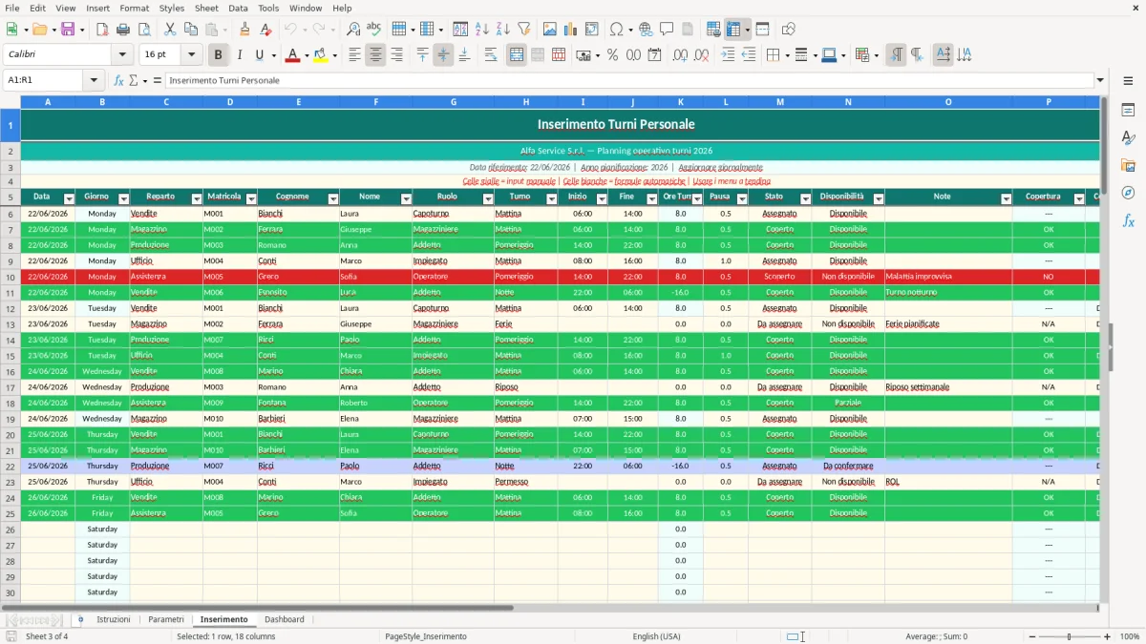Image resolution: width=1146 pixels, height=644 pixels.
Task: Apply the yellow highlighting color swatch
Action: pyautogui.click(x=320, y=55)
